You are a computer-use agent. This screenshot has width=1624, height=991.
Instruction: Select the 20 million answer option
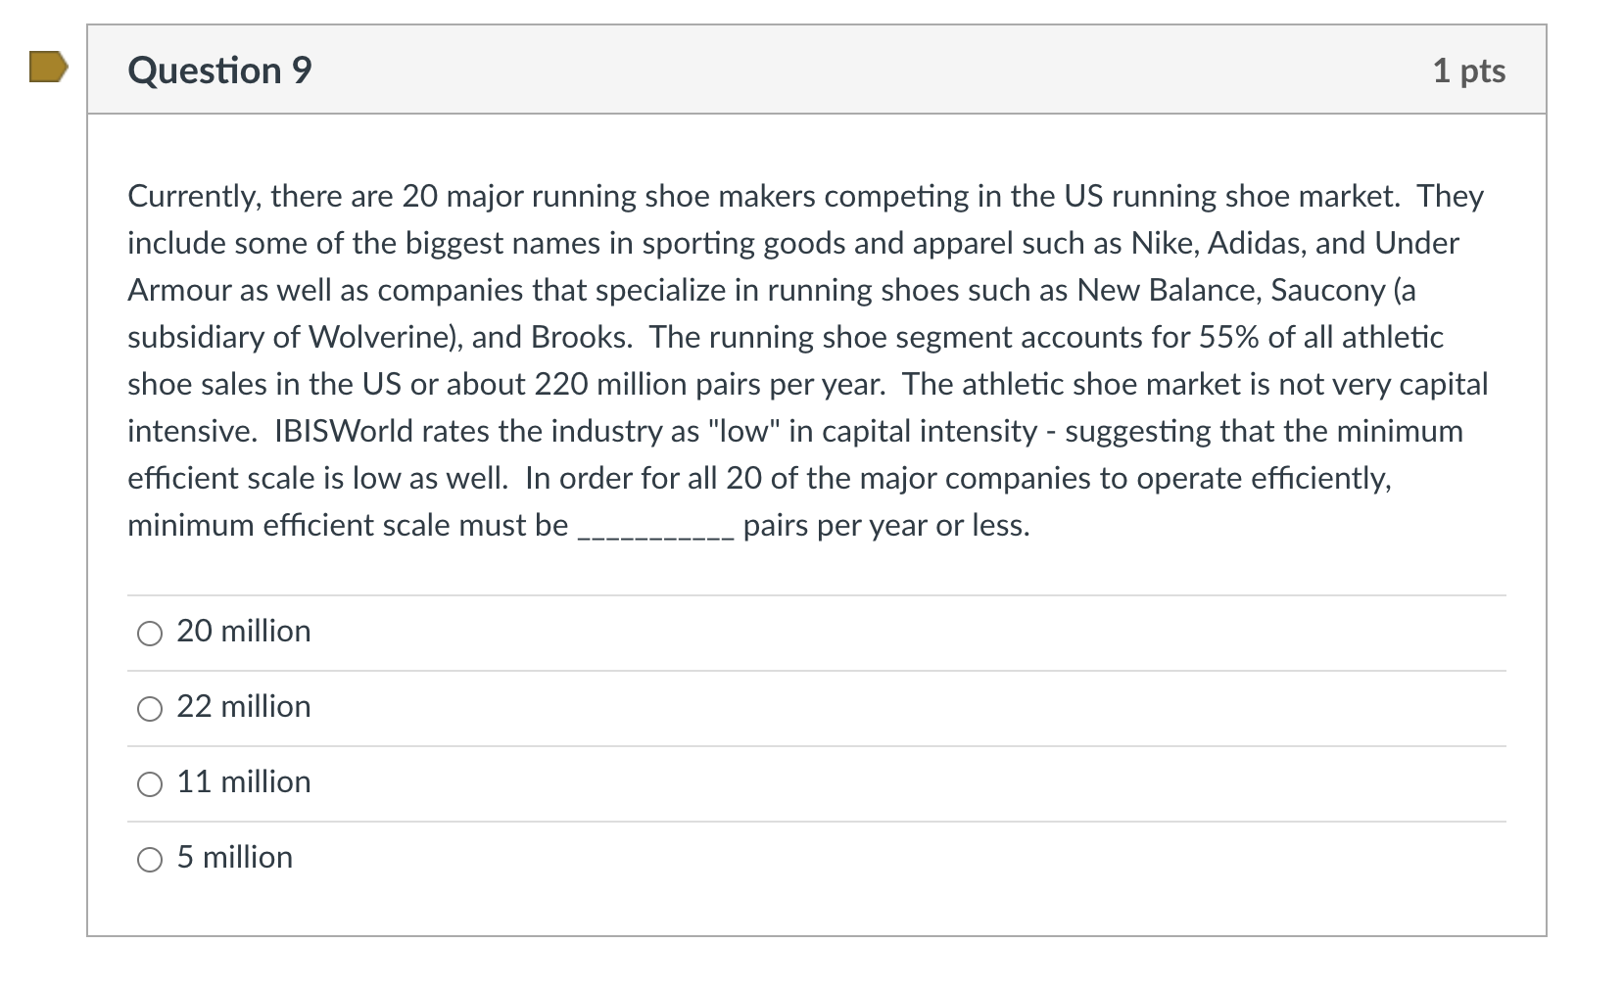coord(149,633)
